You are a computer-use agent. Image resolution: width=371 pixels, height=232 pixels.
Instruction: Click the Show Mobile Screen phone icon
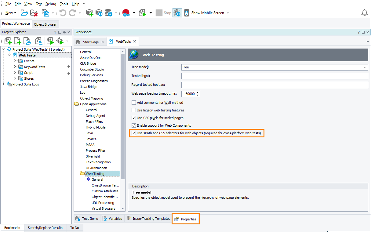(187, 13)
